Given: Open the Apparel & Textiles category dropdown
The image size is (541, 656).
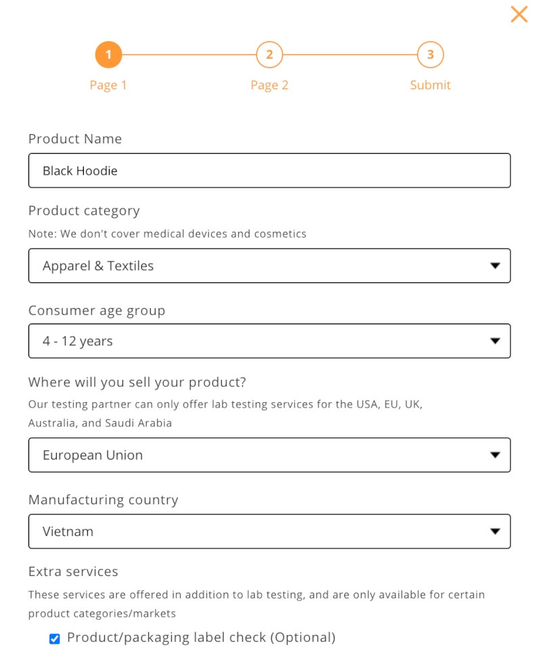Looking at the screenshot, I should coord(270,265).
